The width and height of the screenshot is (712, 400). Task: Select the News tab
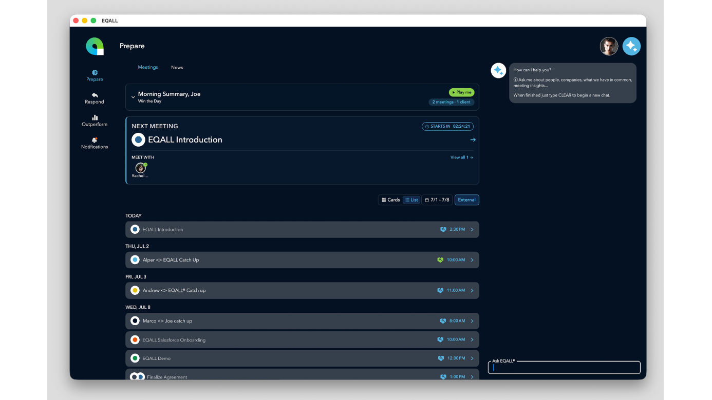177,67
